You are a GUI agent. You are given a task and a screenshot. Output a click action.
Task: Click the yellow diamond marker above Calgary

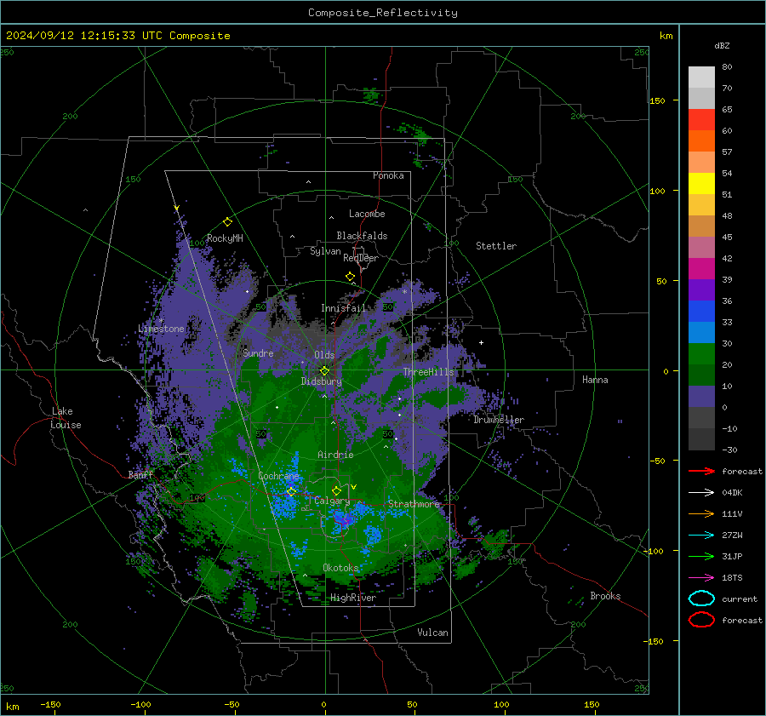(336, 490)
